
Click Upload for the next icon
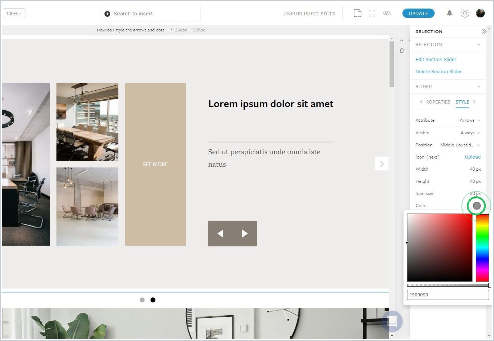(x=473, y=157)
